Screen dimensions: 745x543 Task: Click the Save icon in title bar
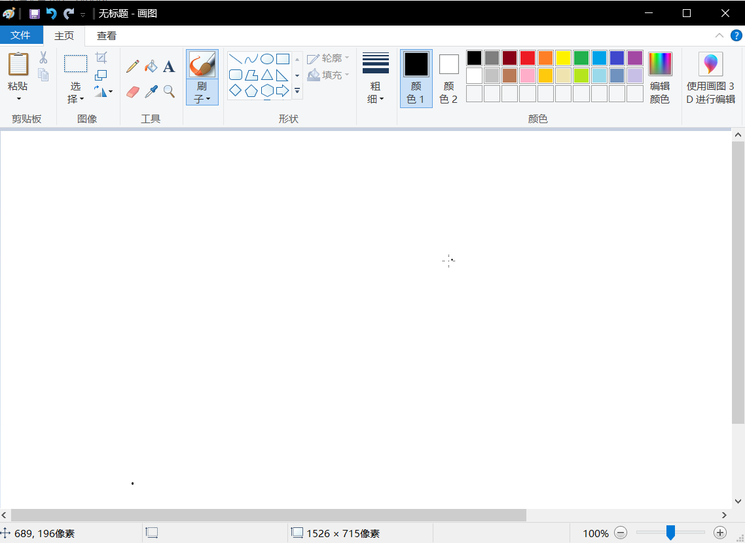[x=34, y=14]
